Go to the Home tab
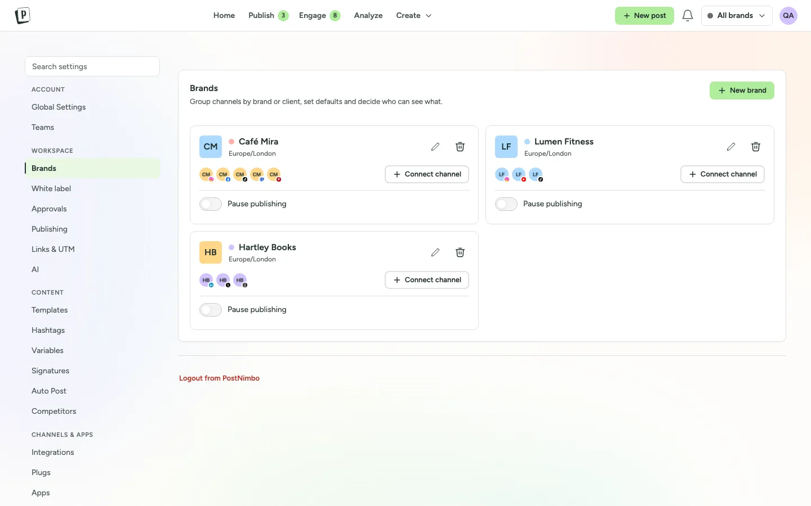Viewport: 811px width, 506px height. 224,16
